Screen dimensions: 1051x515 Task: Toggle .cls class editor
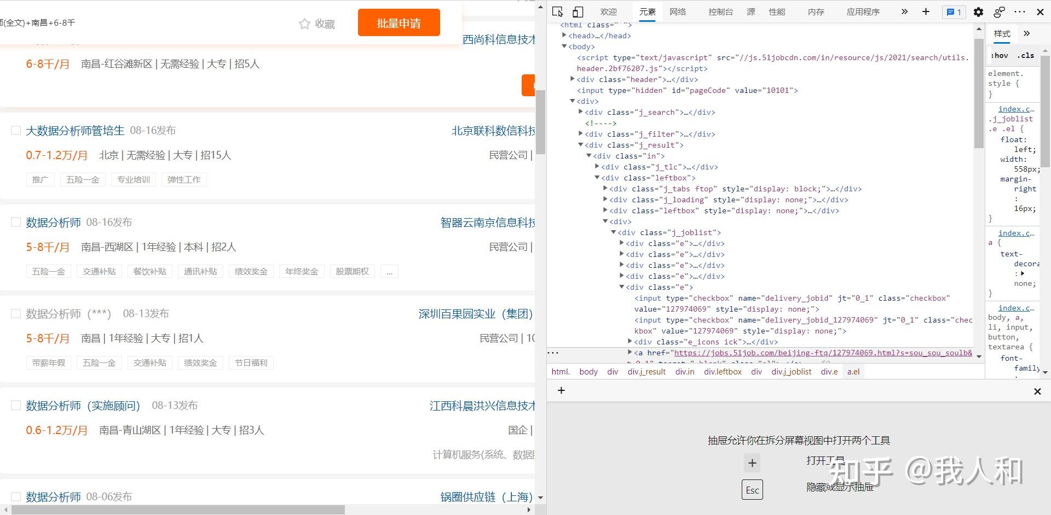click(x=1026, y=55)
